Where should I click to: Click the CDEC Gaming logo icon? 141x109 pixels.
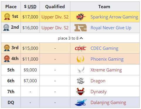pyautogui.click(x=81, y=48)
